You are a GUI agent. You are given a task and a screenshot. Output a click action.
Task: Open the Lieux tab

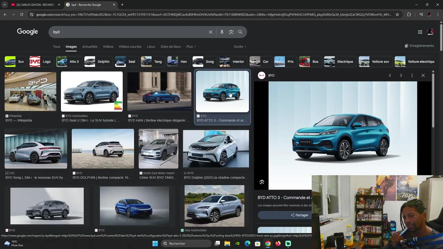tap(151, 47)
